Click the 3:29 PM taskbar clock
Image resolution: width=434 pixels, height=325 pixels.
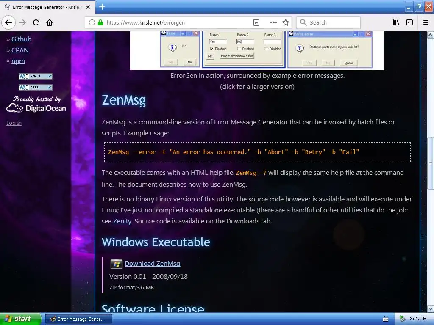coord(418,319)
